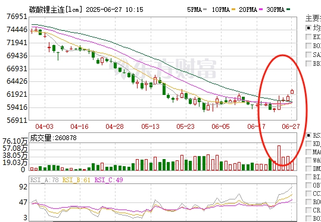
Task: Choose the MA (MACD) sub-chart indicator box
Action: coord(308,152)
